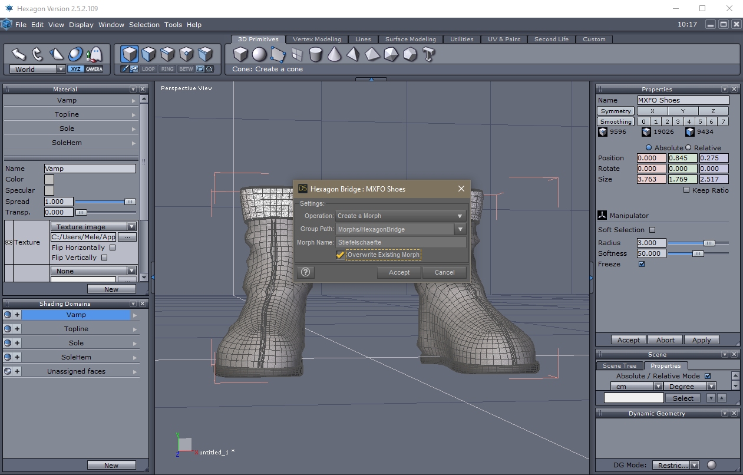This screenshot has width=743, height=475.
Task: Open the 3D Text primitive tool
Action: tap(429, 55)
